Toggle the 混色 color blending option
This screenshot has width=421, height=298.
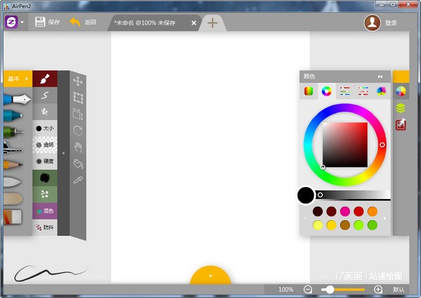(x=45, y=210)
